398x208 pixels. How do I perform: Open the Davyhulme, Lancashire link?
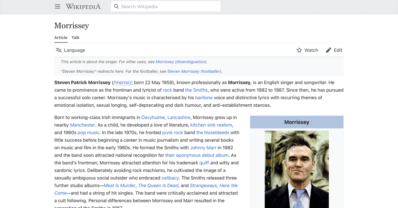166,118
